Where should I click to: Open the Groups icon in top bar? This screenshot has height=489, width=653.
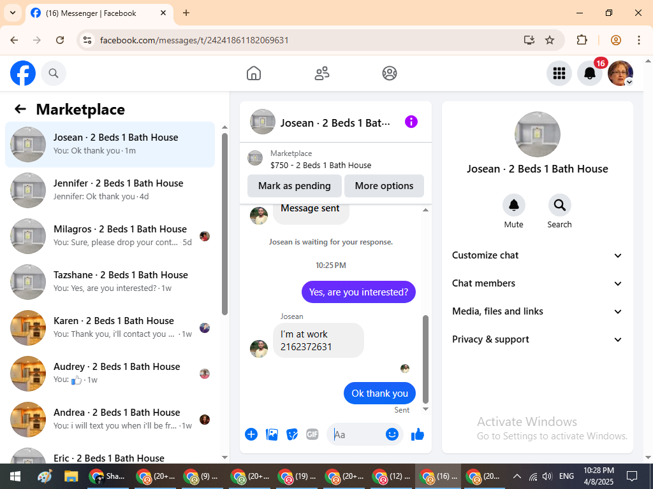390,73
